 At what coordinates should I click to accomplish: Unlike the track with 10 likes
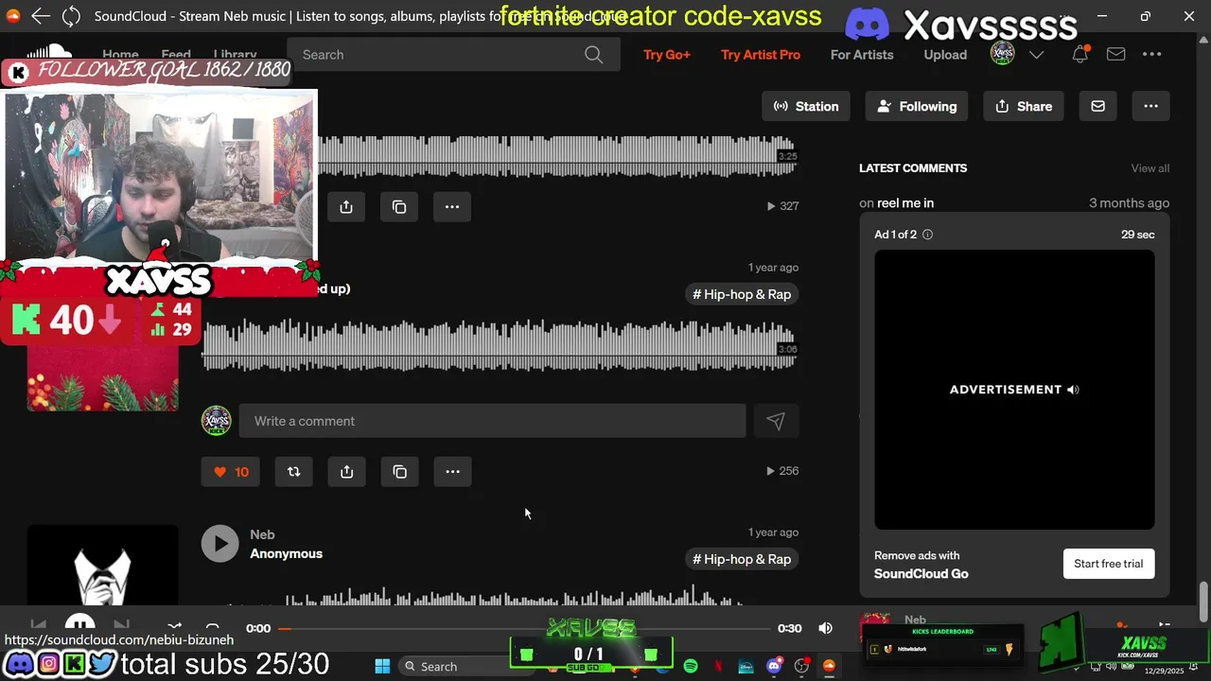(x=231, y=472)
